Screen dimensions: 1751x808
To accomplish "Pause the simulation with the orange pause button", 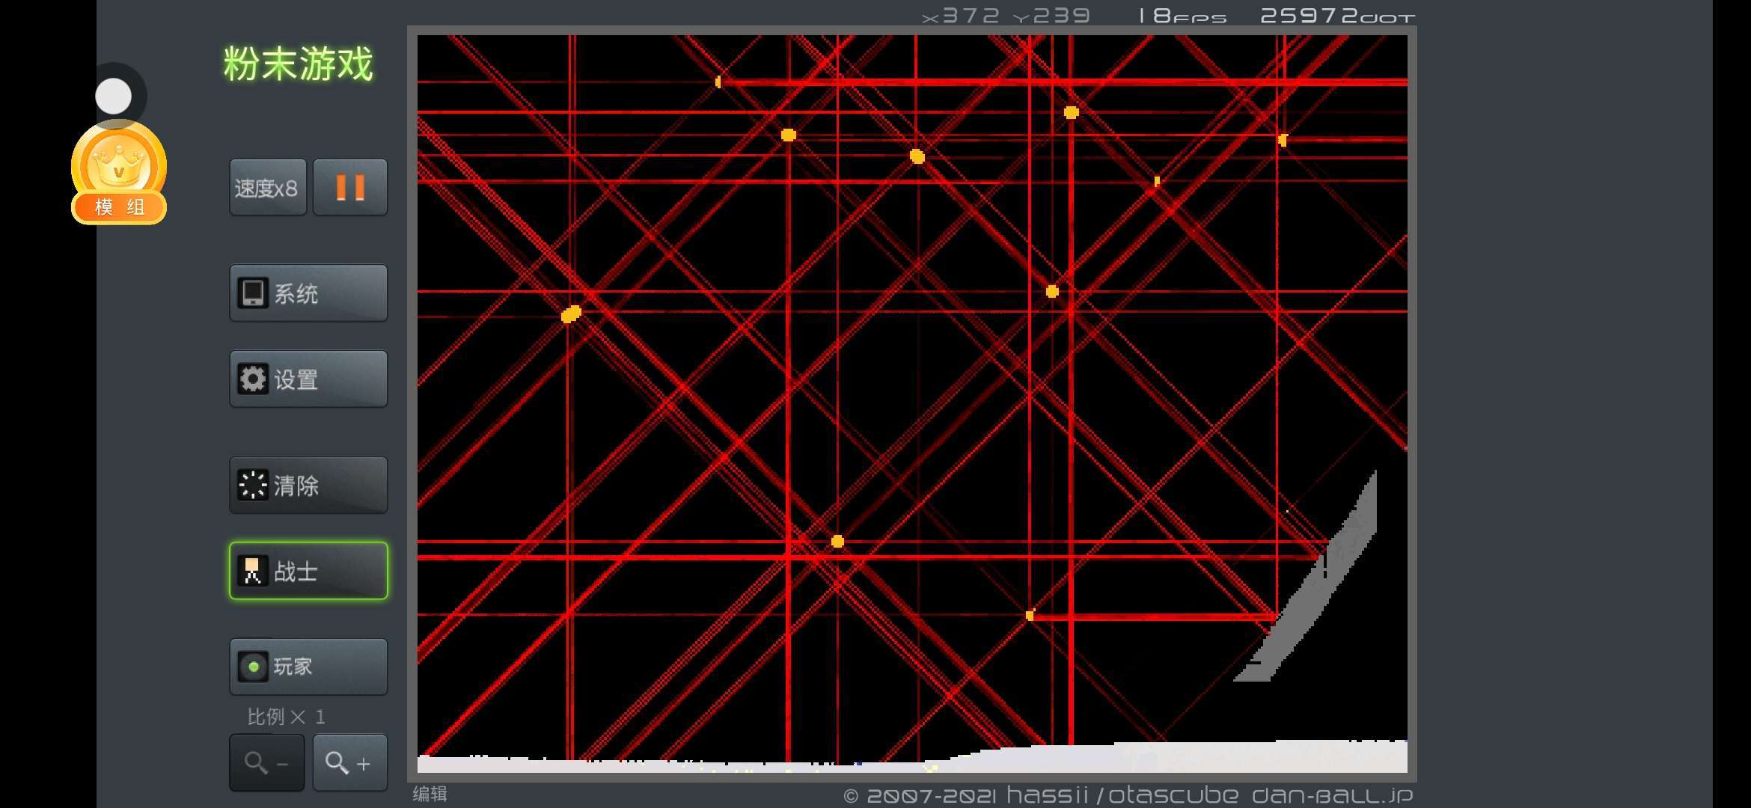I will (349, 187).
